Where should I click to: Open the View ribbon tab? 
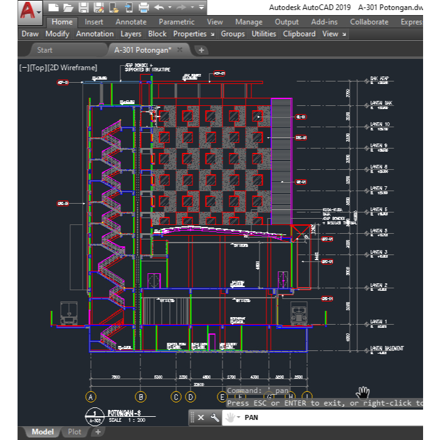coord(215,22)
